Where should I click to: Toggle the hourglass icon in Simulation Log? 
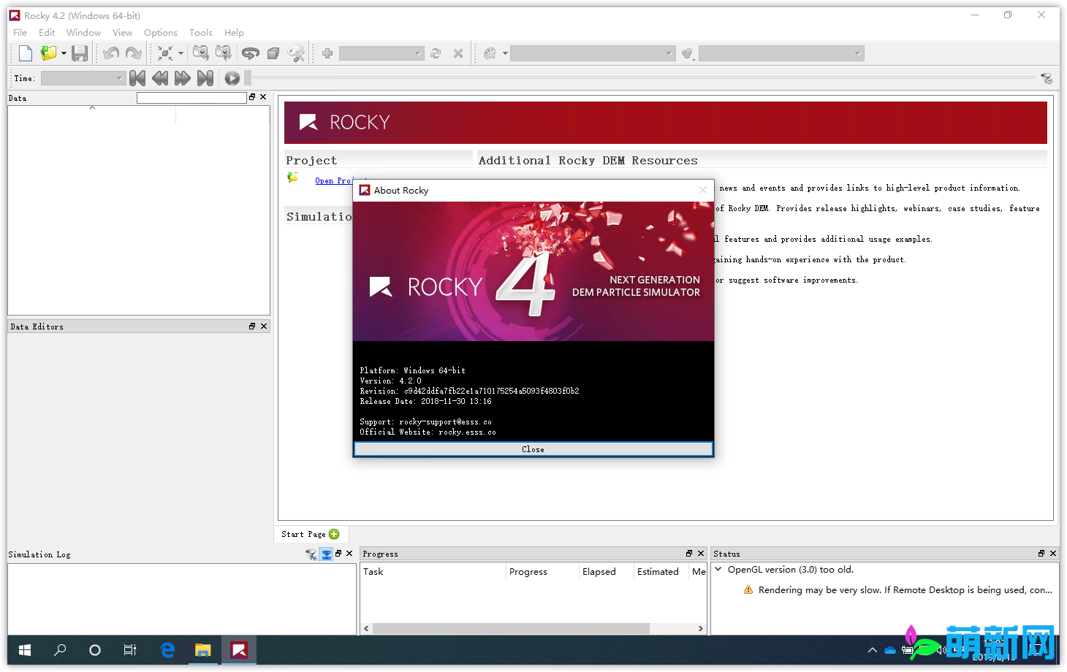click(326, 554)
